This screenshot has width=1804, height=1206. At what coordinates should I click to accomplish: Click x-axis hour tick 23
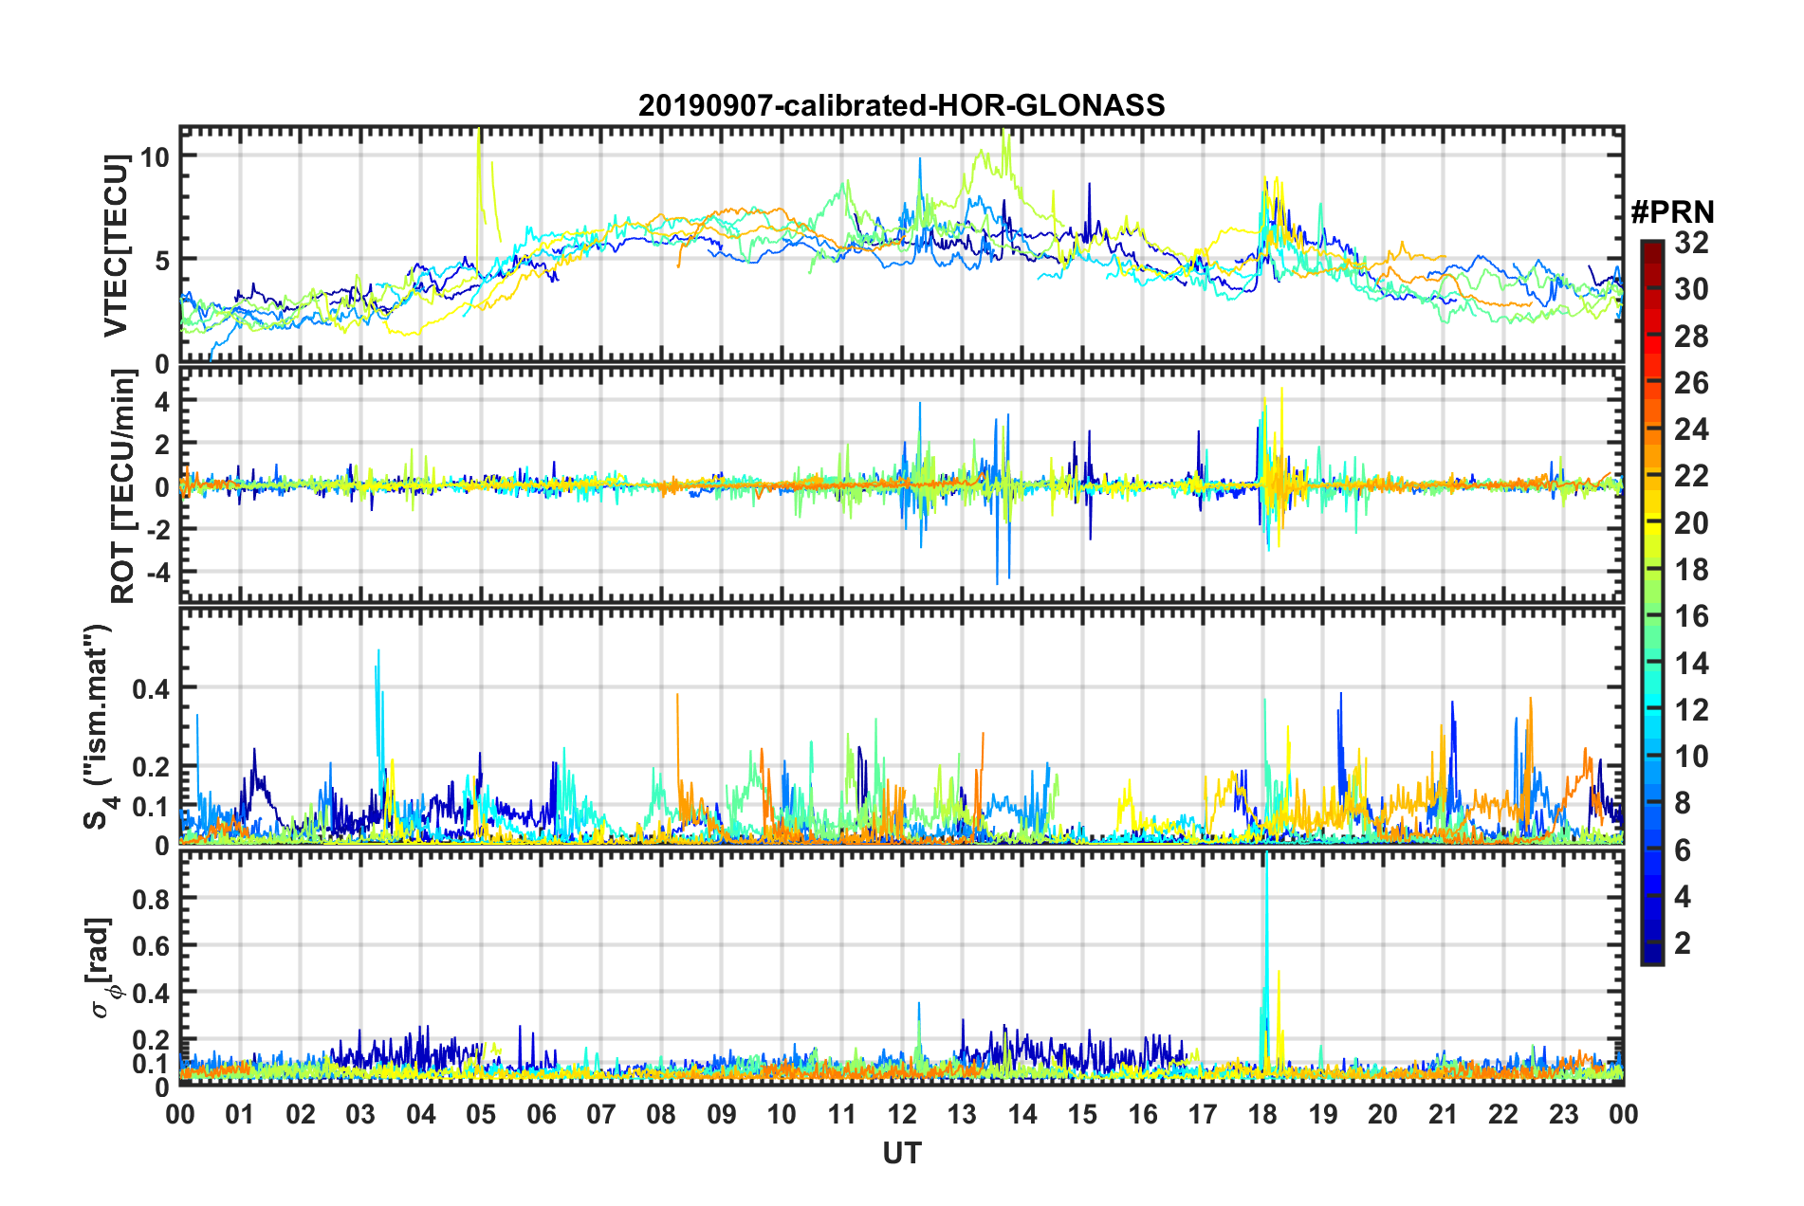[x=1563, y=1114]
